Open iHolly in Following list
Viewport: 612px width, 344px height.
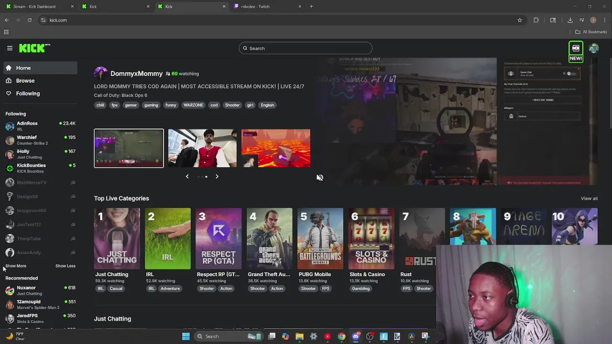(40, 154)
